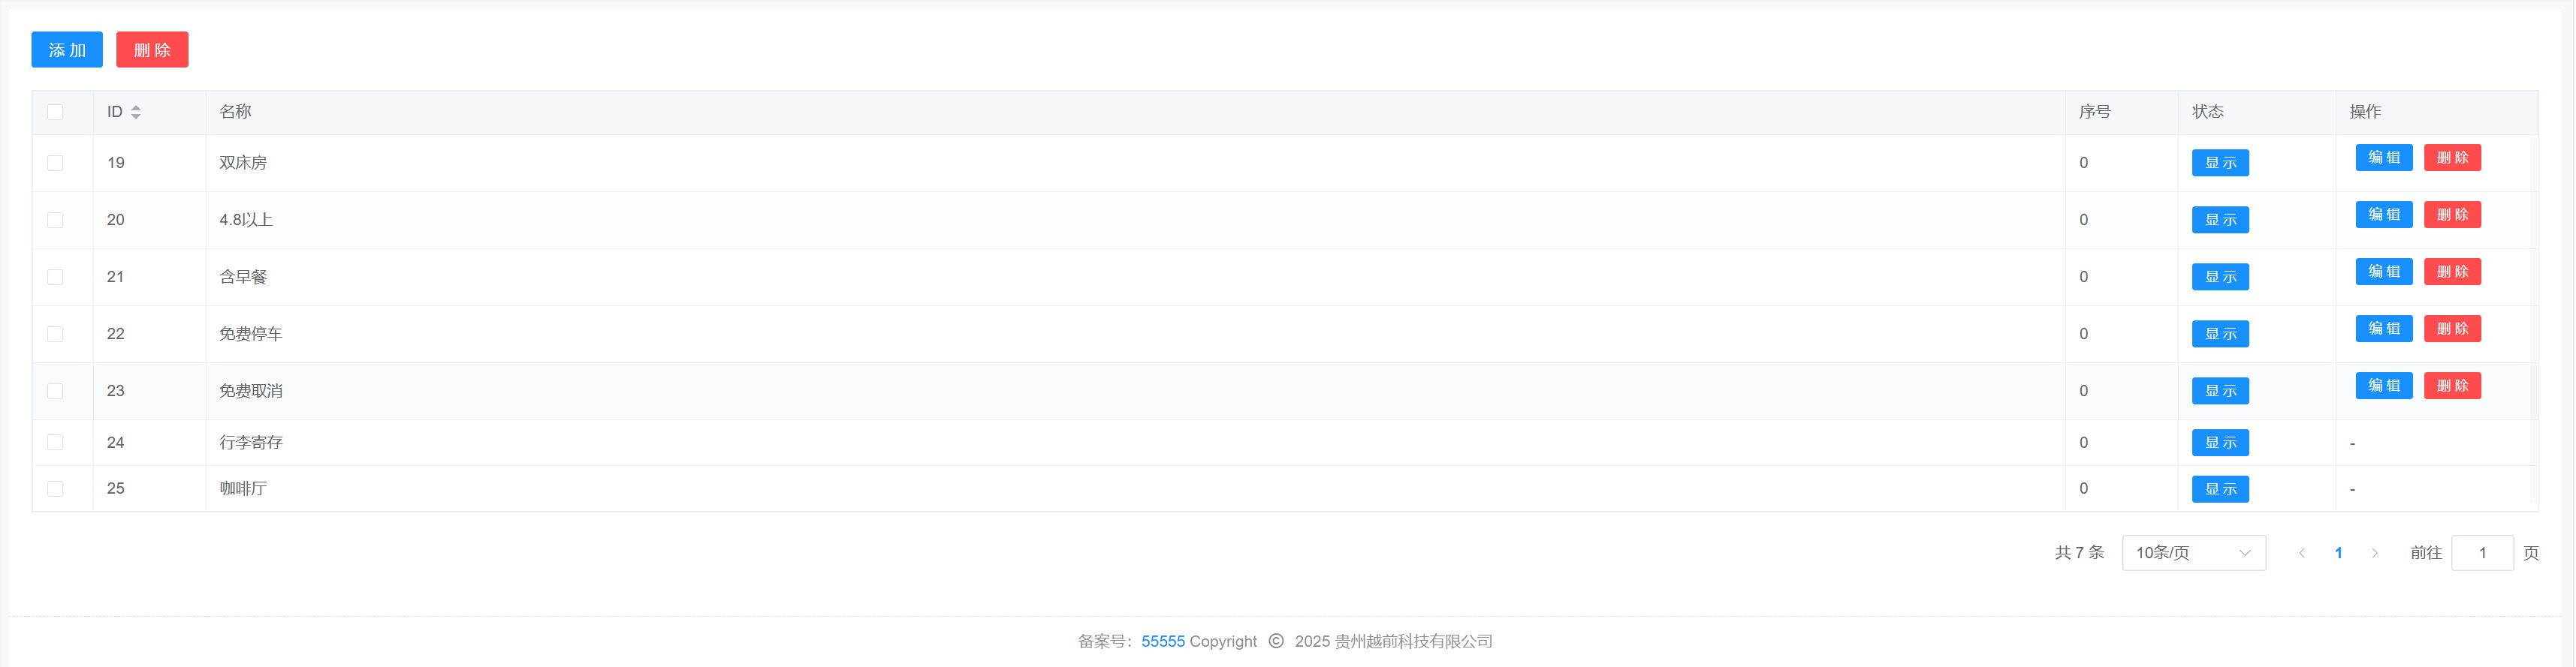
Task: Delete the 含早餐 row
Action: (x=2452, y=272)
